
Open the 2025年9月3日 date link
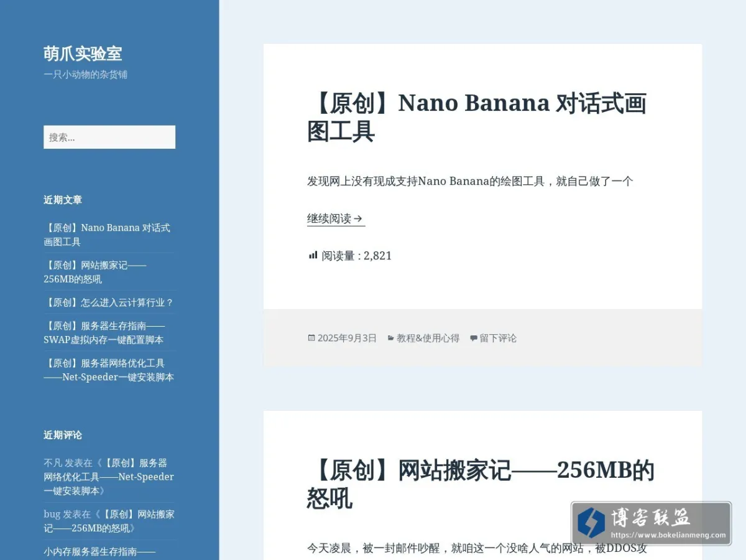pyautogui.click(x=347, y=338)
